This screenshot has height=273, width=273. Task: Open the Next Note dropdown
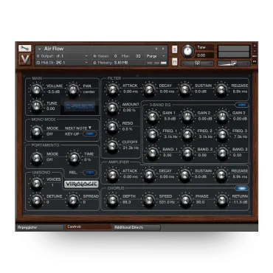[x=78, y=128]
